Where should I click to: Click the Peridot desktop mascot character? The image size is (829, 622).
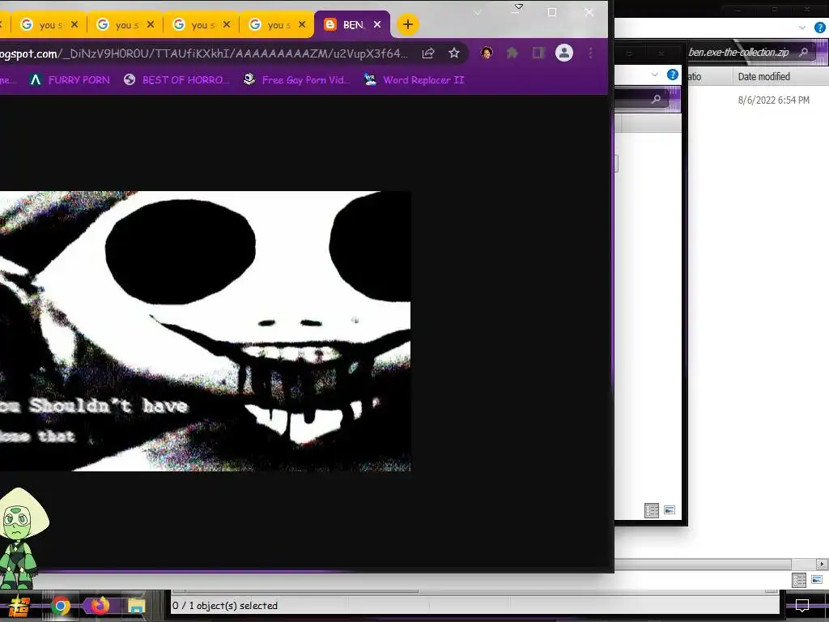[21, 537]
